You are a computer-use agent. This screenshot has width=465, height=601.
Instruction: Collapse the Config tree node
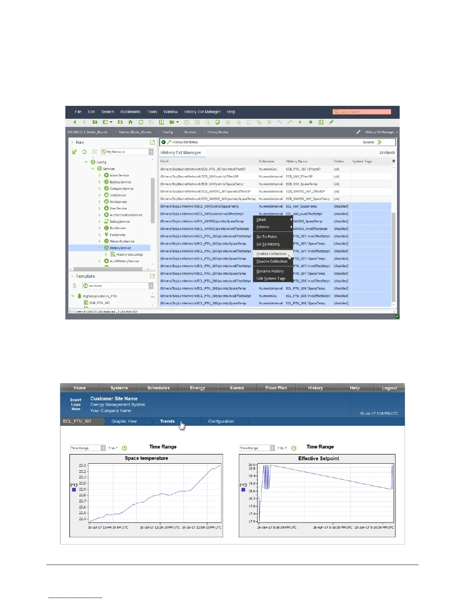coord(86,162)
